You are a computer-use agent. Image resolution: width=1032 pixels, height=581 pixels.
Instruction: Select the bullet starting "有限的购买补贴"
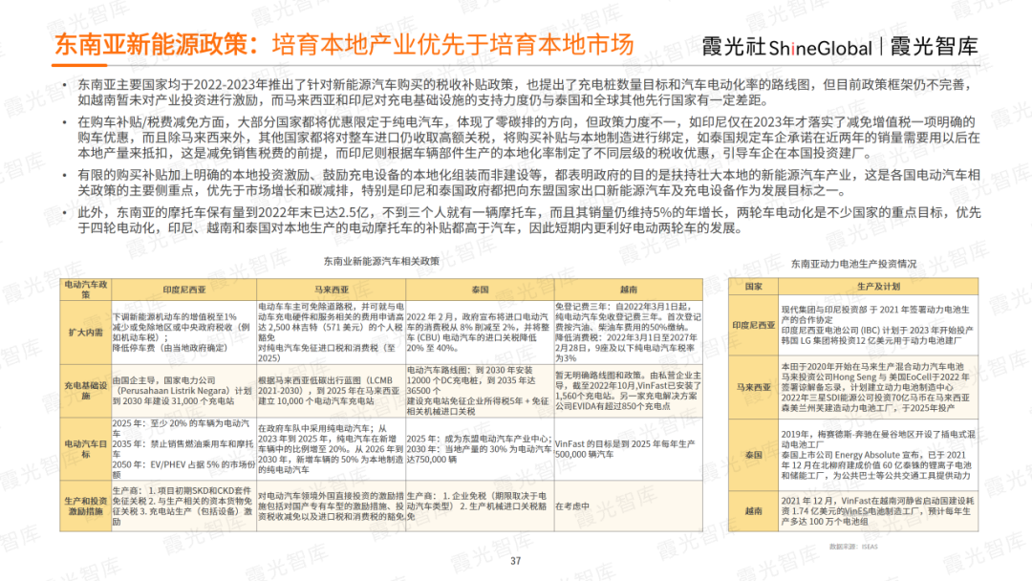click(x=528, y=183)
